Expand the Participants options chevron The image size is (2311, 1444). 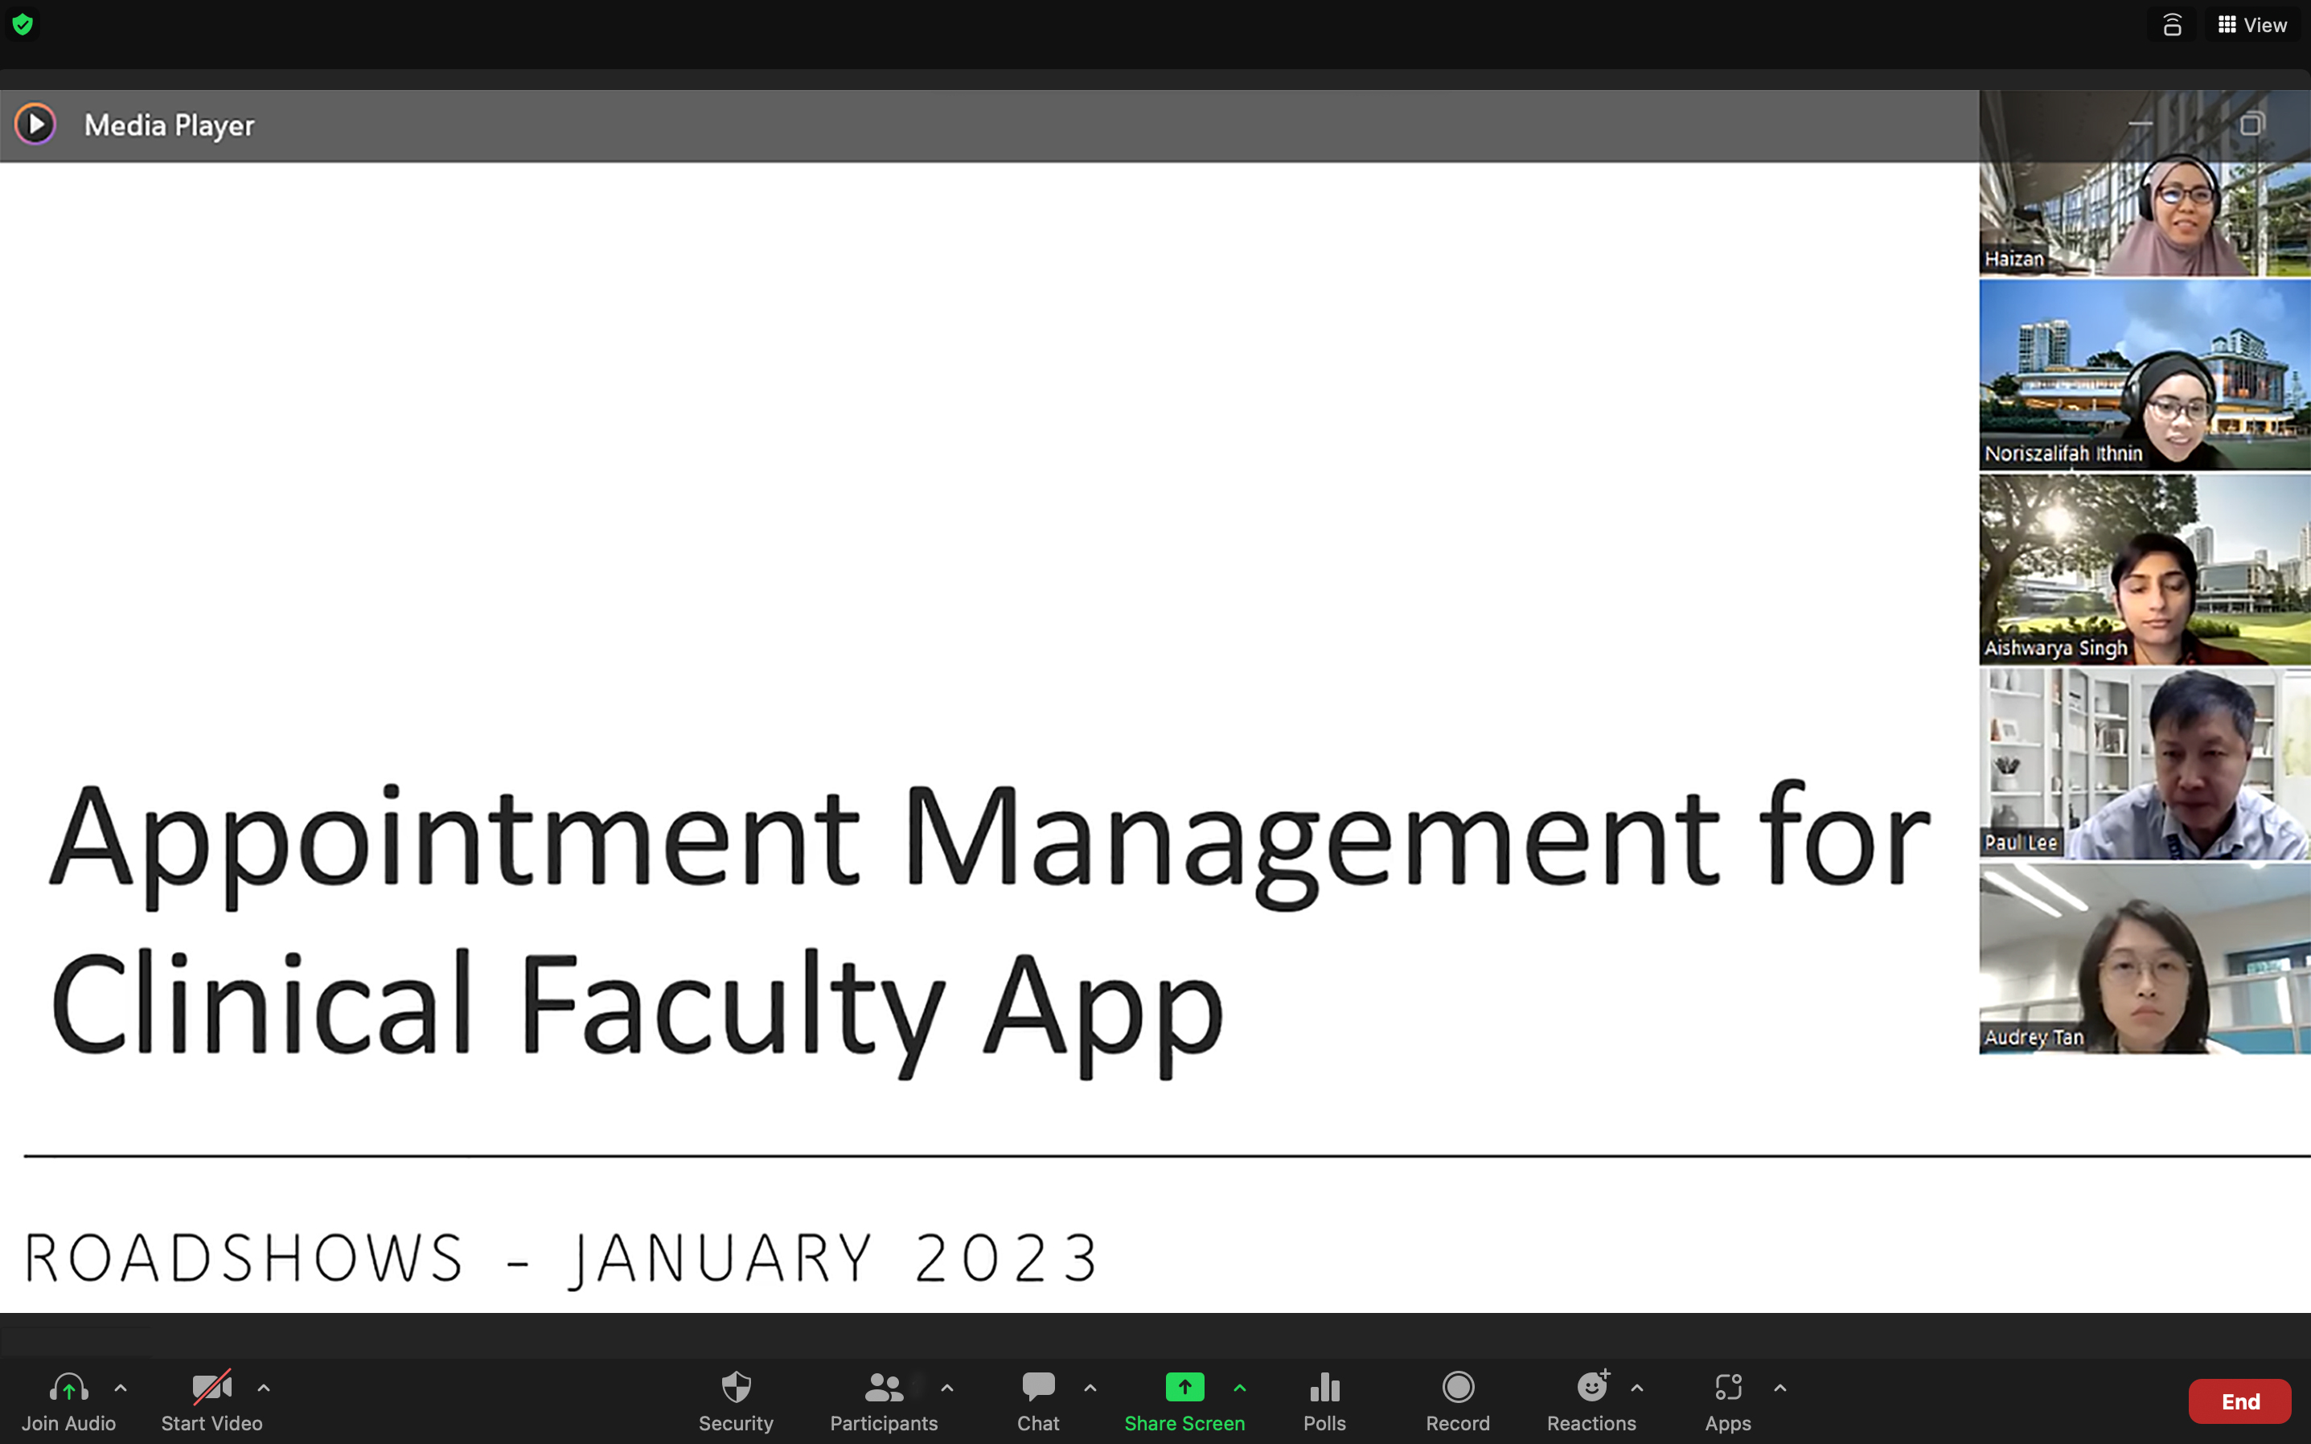(x=946, y=1388)
